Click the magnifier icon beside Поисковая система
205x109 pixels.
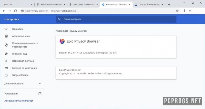click(6, 61)
